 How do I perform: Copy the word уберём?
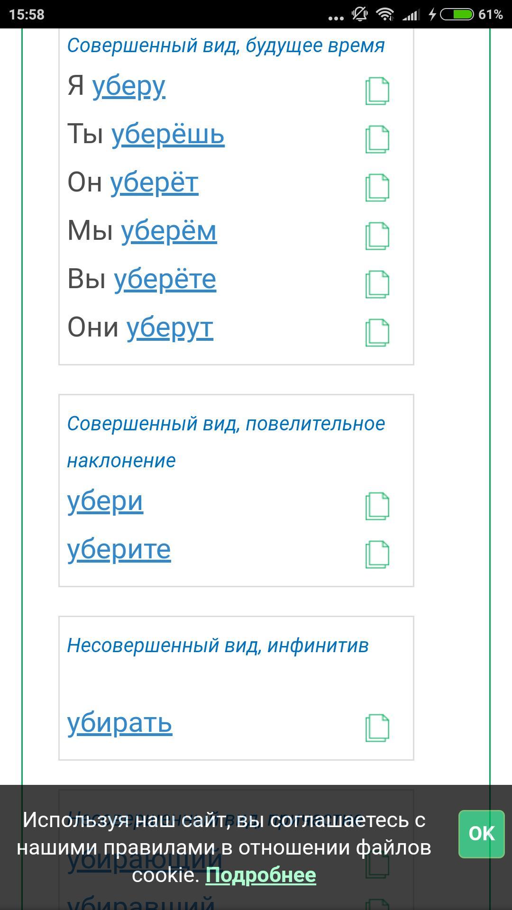click(377, 236)
